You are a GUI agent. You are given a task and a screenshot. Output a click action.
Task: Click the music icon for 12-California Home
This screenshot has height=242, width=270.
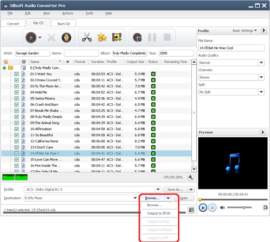pos(23,141)
